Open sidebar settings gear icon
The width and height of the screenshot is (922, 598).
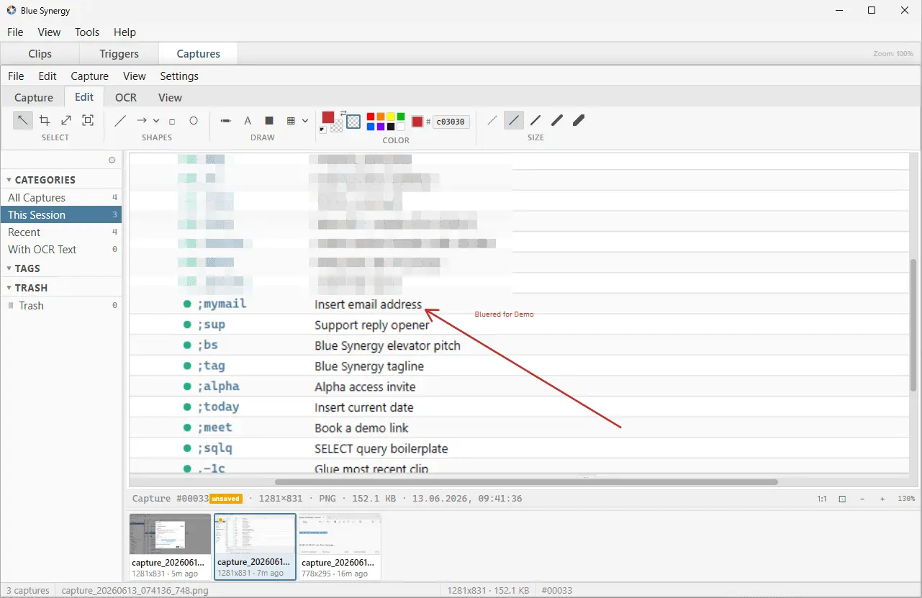point(112,160)
